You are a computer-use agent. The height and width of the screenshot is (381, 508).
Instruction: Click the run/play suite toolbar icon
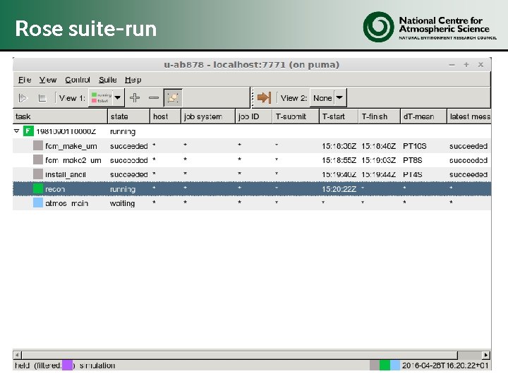tap(23, 98)
